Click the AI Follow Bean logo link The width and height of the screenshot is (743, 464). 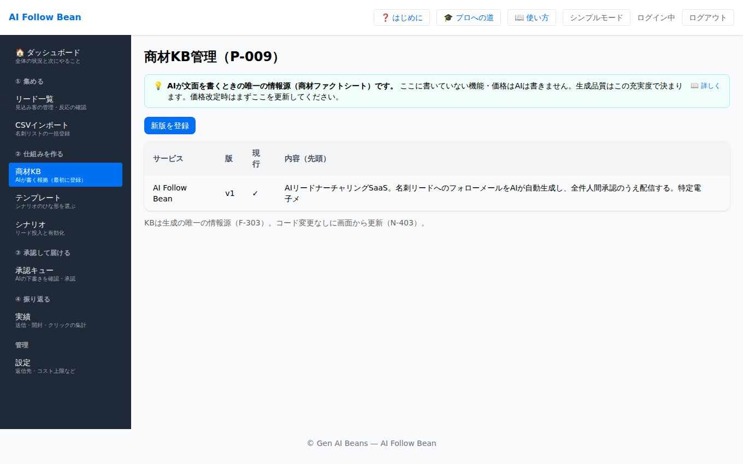45,17
